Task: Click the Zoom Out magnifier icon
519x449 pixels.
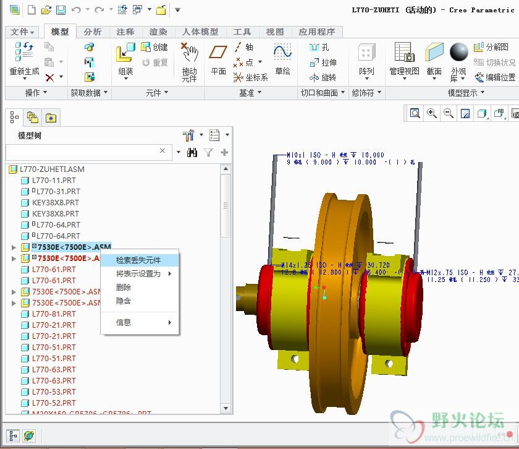Action: 449,113
